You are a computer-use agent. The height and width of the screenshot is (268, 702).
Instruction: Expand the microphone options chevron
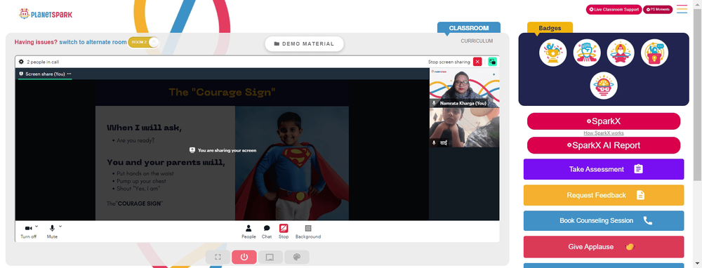(x=60, y=226)
